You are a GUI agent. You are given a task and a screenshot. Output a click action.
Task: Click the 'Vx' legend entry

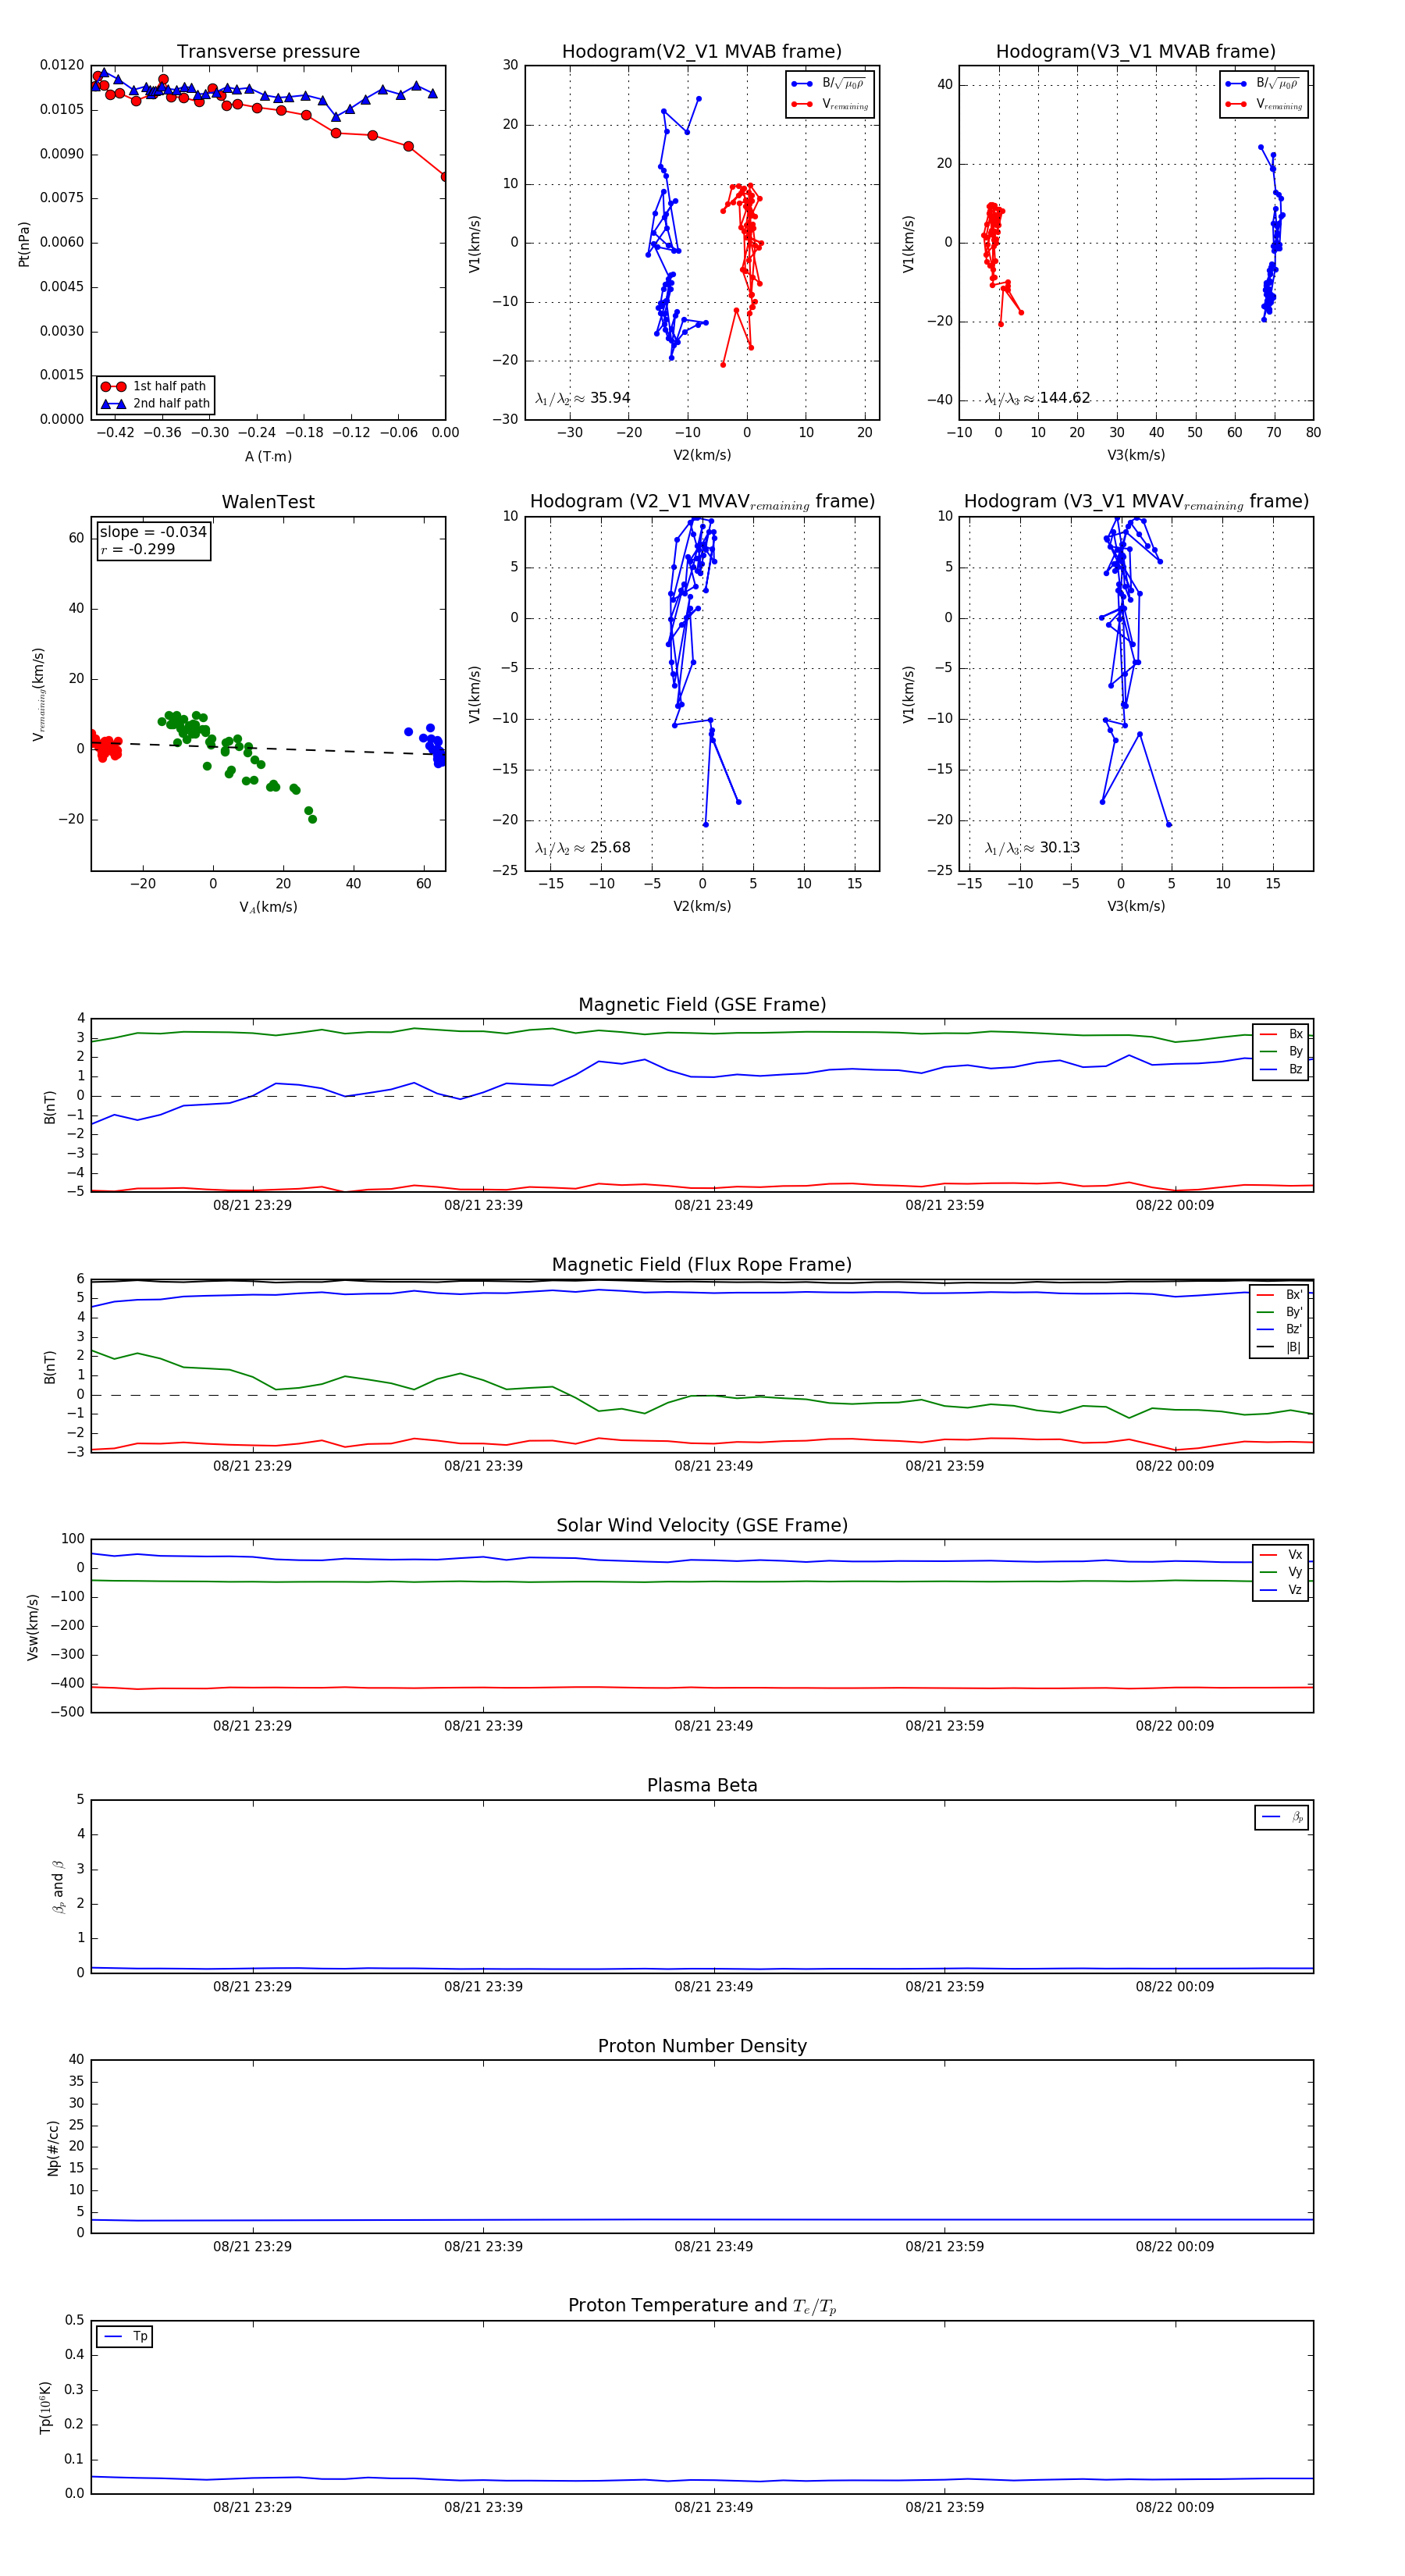pyautogui.click(x=1282, y=1555)
